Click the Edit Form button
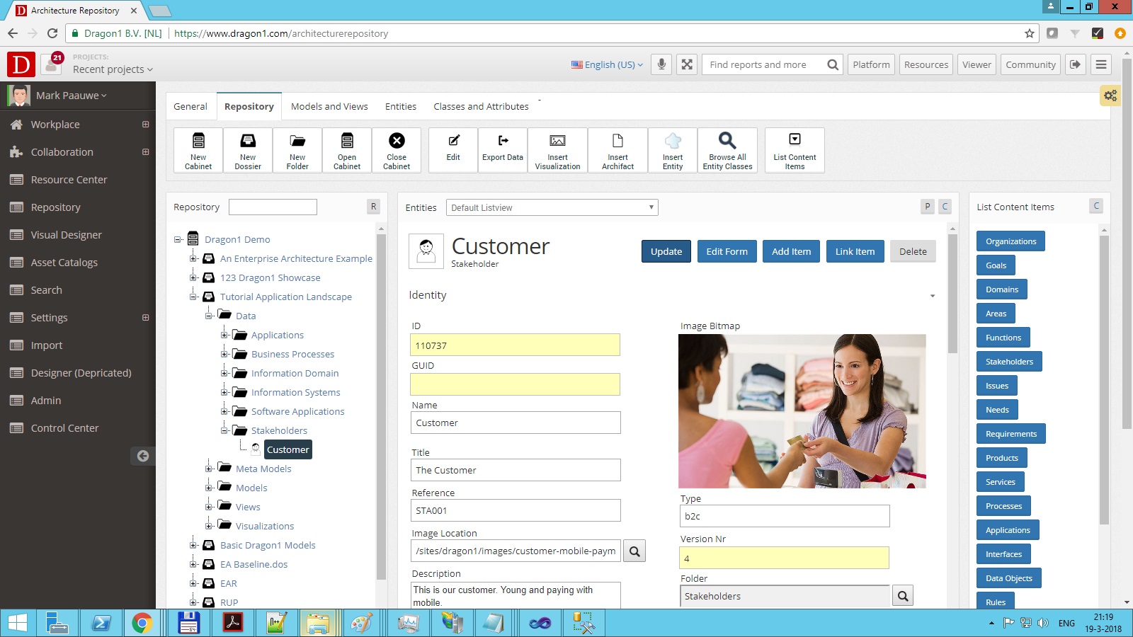 (727, 251)
